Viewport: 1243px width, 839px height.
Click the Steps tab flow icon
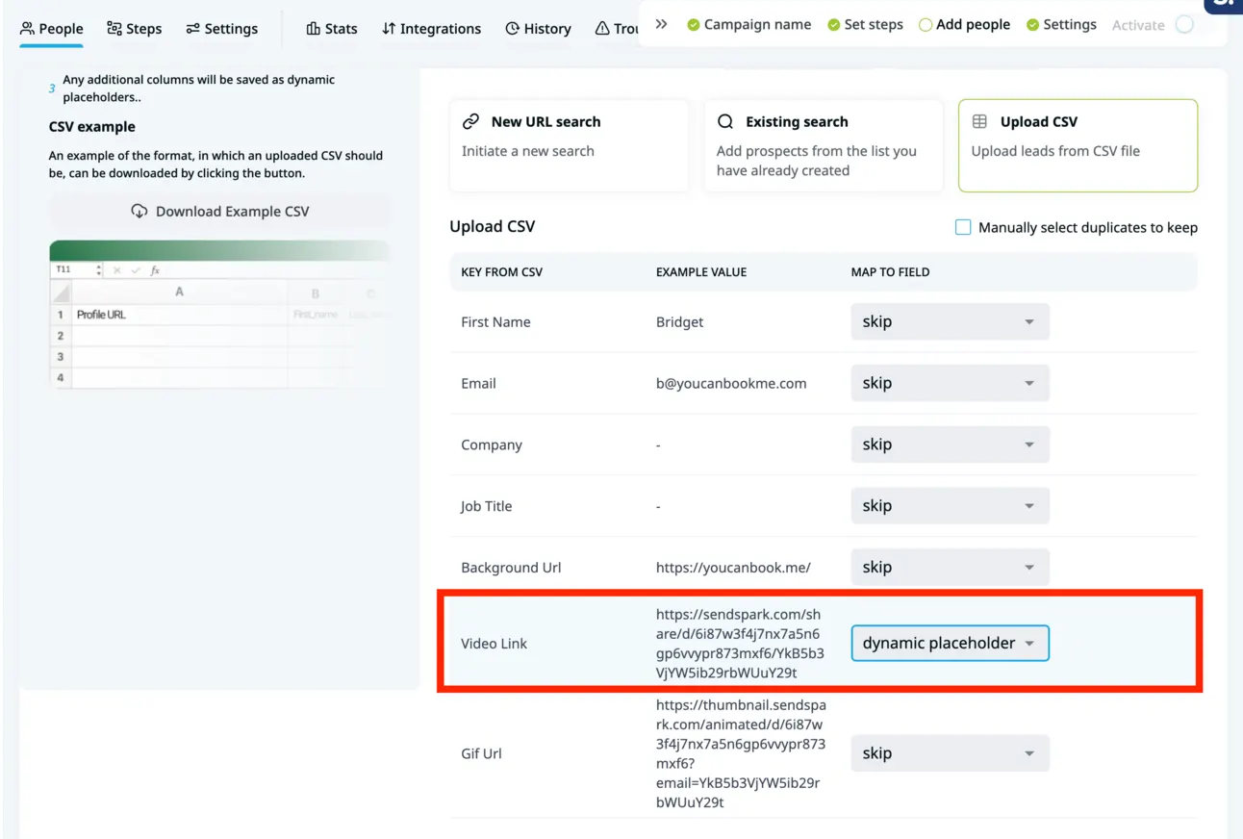point(114,29)
